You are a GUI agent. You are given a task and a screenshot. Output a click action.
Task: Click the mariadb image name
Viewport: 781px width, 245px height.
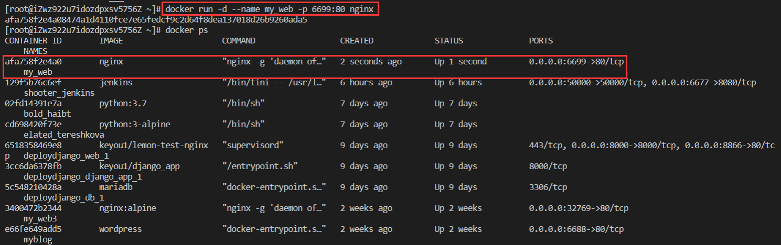pyautogui.click(x=115, y=187)
